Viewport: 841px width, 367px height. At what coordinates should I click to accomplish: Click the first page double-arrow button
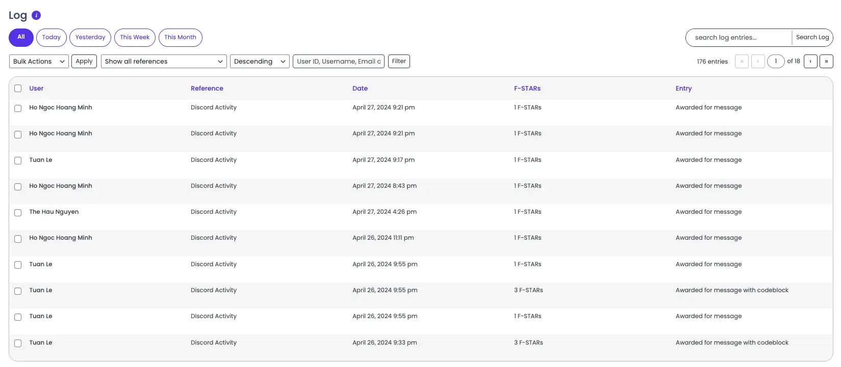742,62
